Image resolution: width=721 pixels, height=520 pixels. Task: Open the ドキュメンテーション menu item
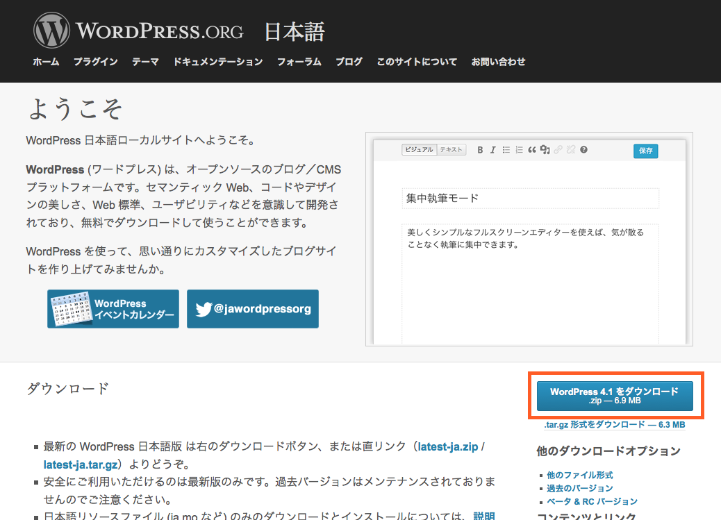pyautogui.click(x=218, y=62)
